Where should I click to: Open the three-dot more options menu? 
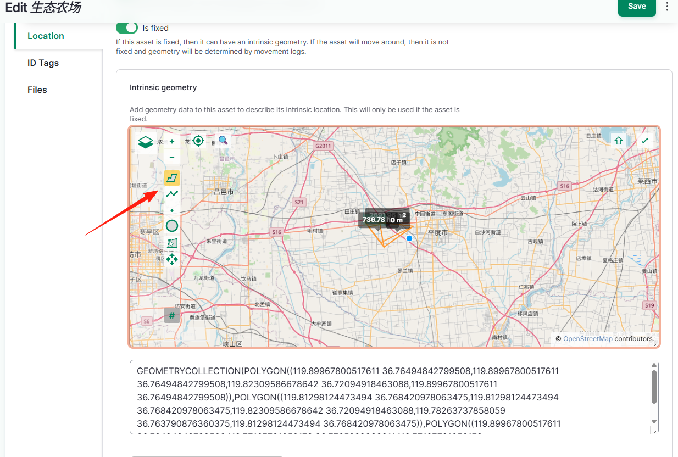point(668,7)
